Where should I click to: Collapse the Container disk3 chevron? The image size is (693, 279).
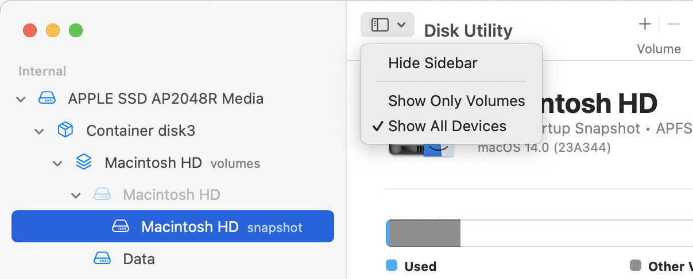[x=39, y=131]
